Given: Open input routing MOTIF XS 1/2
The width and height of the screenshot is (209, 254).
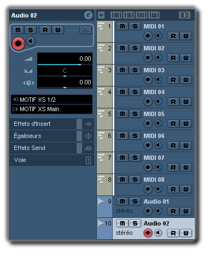Looking at the screenshot, I should (51, 100).
